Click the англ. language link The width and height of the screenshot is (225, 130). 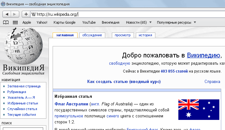point(95,104)
